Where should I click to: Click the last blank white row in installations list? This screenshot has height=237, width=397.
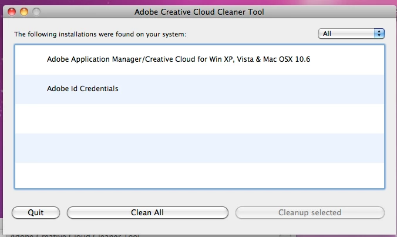200,175
